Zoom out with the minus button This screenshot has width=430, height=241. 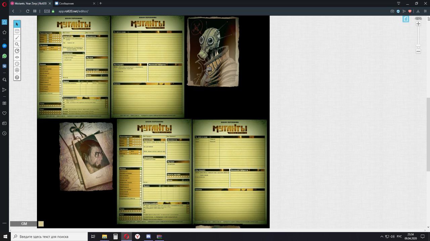coord(418,51)
